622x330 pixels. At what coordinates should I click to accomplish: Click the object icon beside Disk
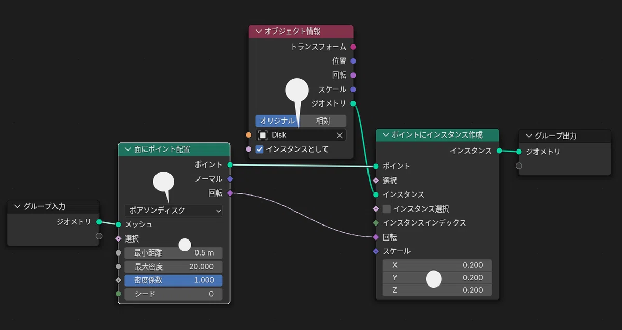coord(263,135)
